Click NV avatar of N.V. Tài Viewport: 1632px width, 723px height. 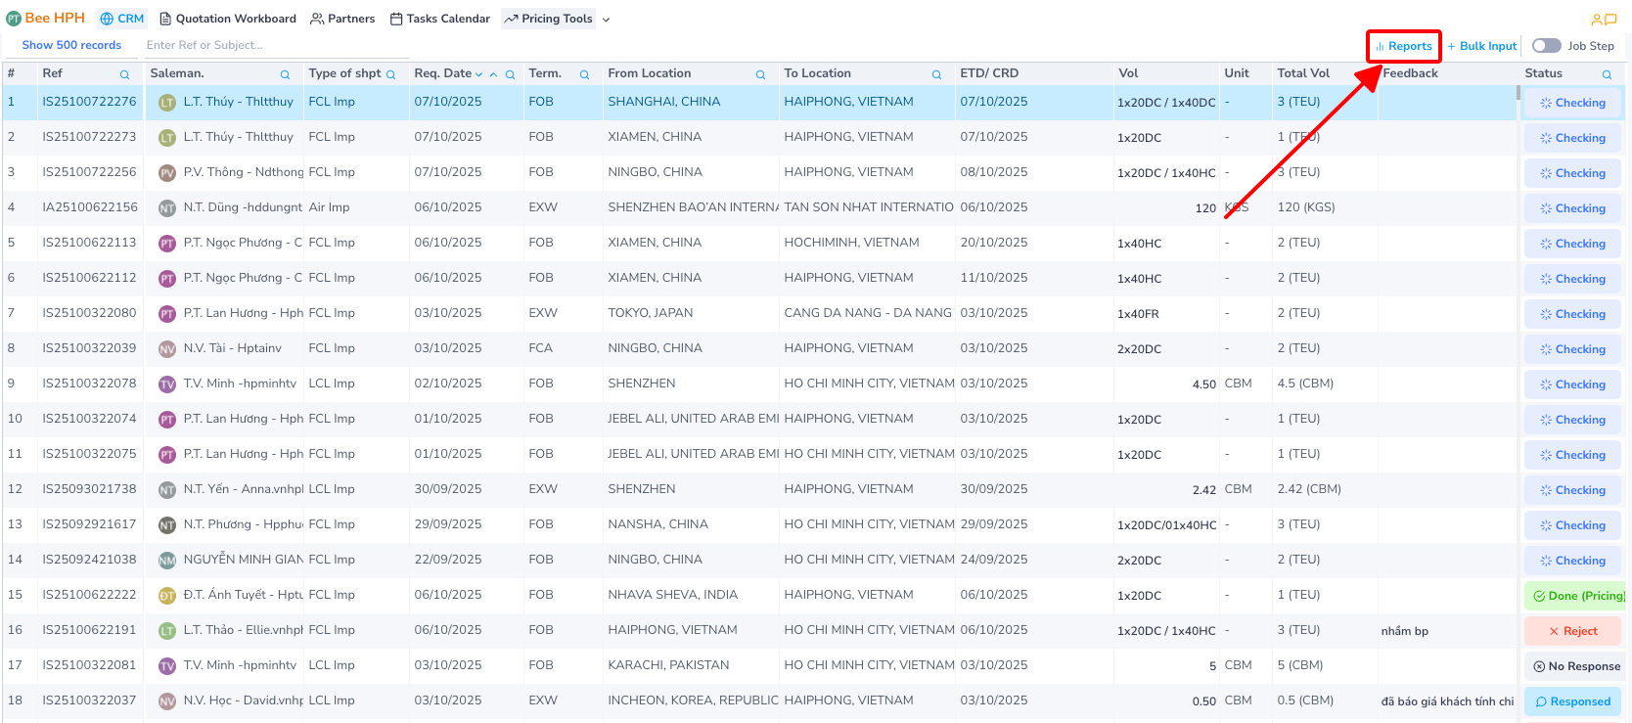167,349
